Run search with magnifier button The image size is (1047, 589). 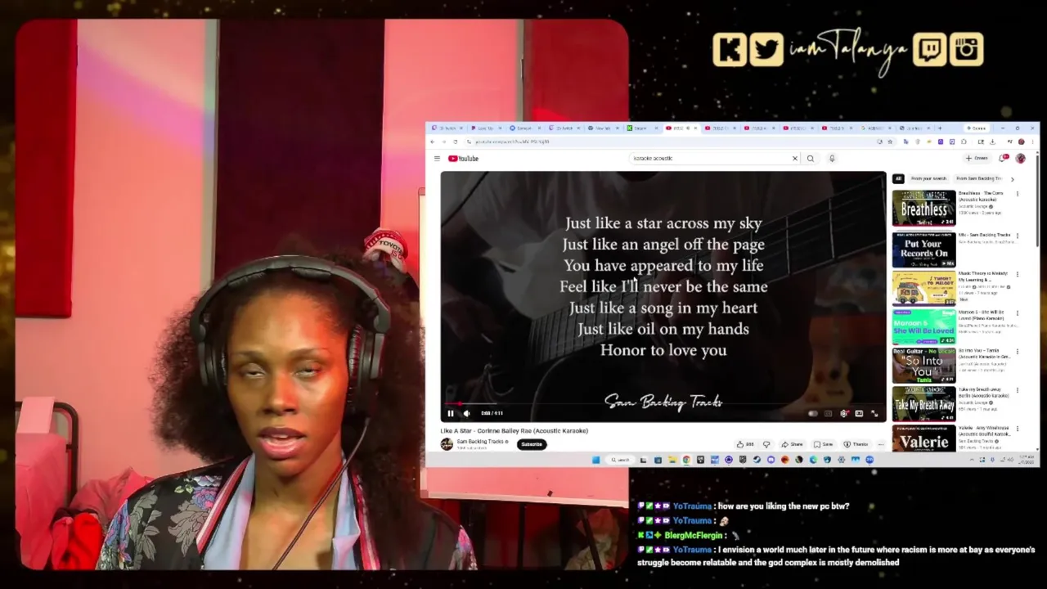(x=811, y=159)
